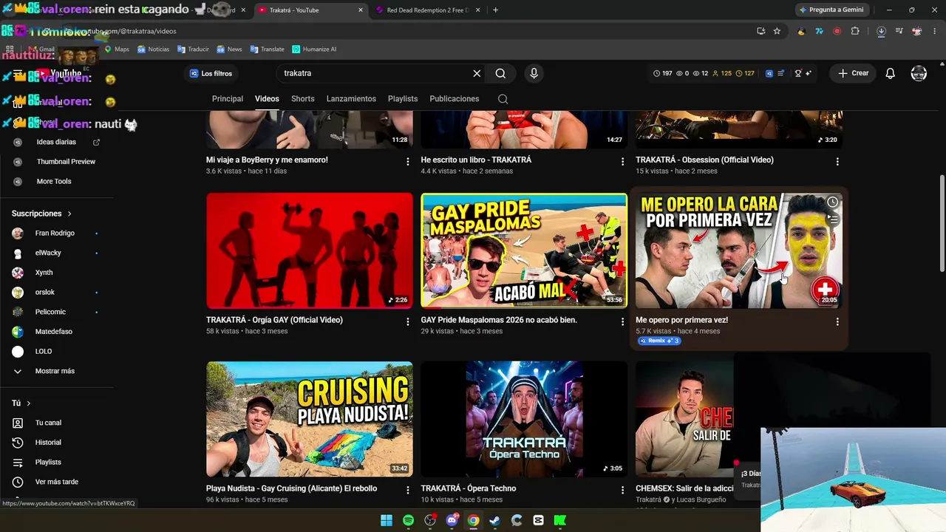Switch to the Shorts tab
The image size is (946, 532).
303,99
